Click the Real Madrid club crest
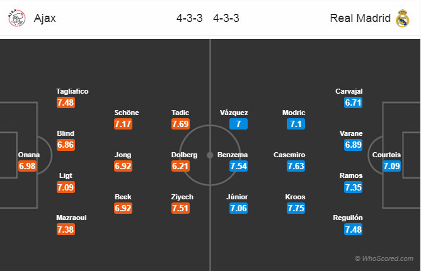Screen dimensions: 421x271 pos(403,18)
